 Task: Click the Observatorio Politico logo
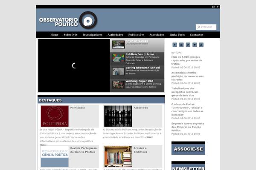[68, 20]
